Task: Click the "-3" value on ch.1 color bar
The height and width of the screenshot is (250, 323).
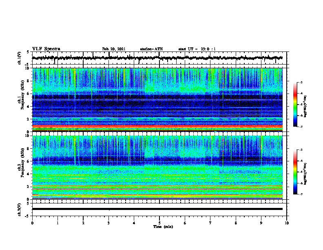Action: click(301, 83)
